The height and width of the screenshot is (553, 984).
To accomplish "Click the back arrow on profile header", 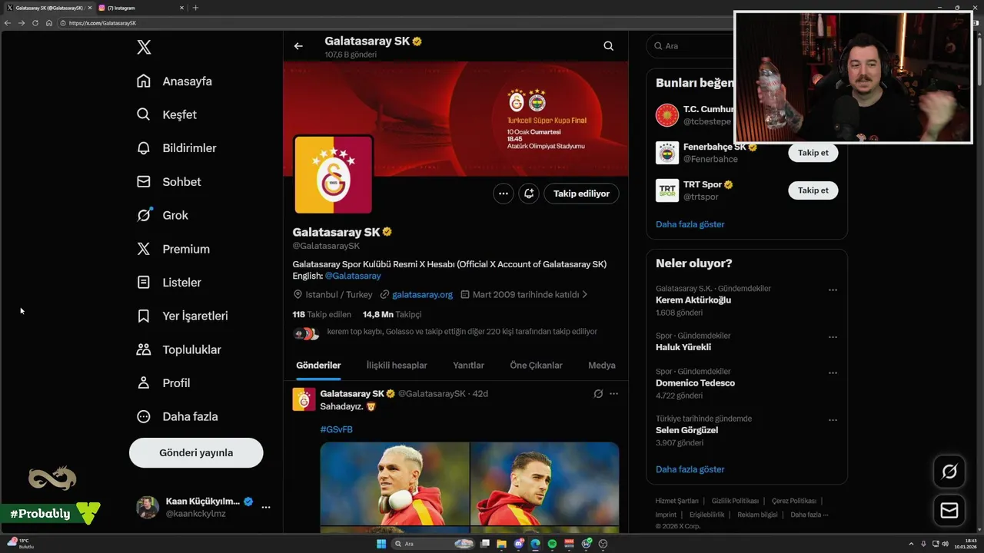I will pyautogui.click(x=298, y=46).
